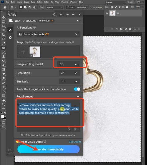The width and height of the screenshot is (147, 165).
Task: Open the File menu
Action: (8, 2)
